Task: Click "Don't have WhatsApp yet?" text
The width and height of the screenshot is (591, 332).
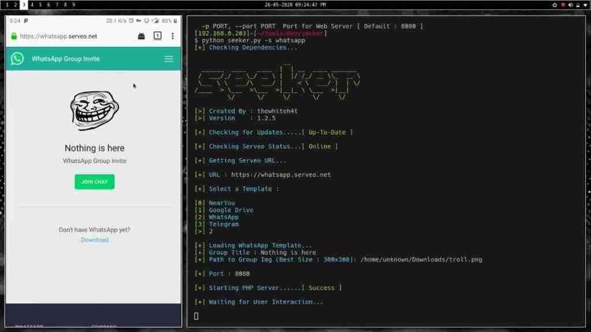Action: tap(95, 229)
